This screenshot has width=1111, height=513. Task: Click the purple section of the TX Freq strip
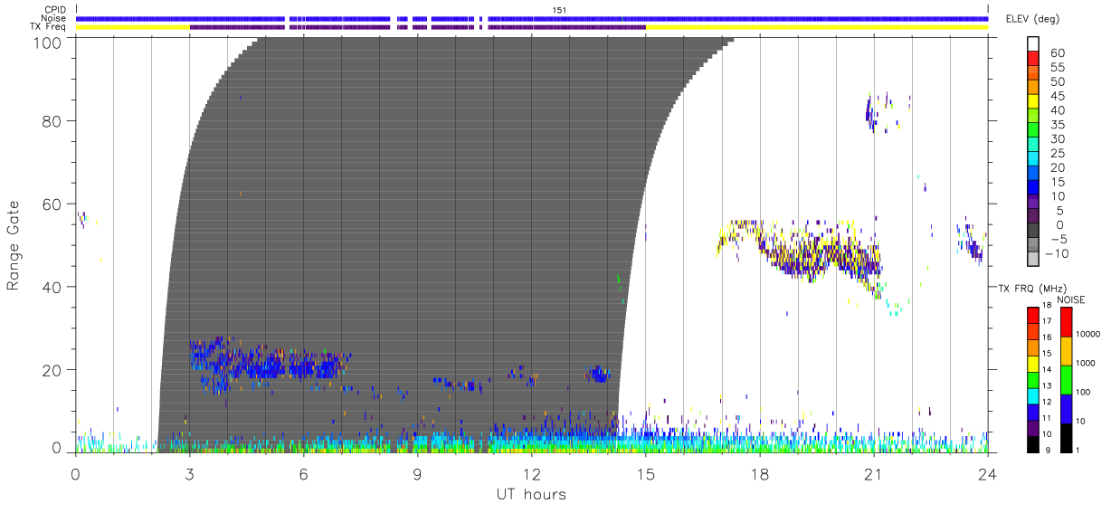coord(417,26)
